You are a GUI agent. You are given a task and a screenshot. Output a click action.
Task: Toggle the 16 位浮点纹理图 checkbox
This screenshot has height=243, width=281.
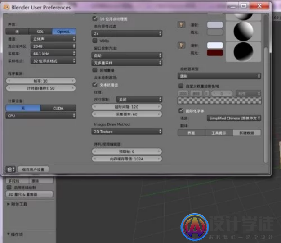[x=95, y=18]
